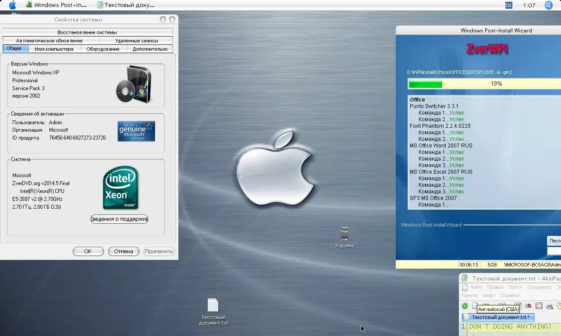
Task: Click the clock showing 1:07
Action: [529, 5]
